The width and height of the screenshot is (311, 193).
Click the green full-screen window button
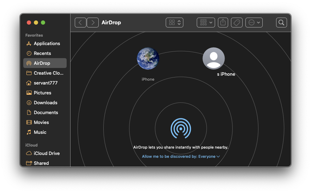pyautogui.click(x=43, y=23)
